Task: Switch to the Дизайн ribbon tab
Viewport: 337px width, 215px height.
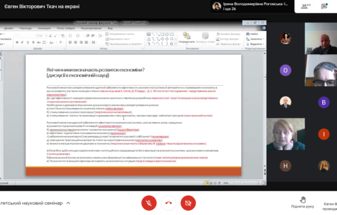Action: pyautogui.click(x=9, y=28)
